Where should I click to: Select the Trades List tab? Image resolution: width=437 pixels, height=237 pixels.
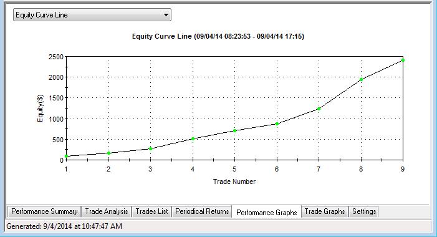[151, 211]
